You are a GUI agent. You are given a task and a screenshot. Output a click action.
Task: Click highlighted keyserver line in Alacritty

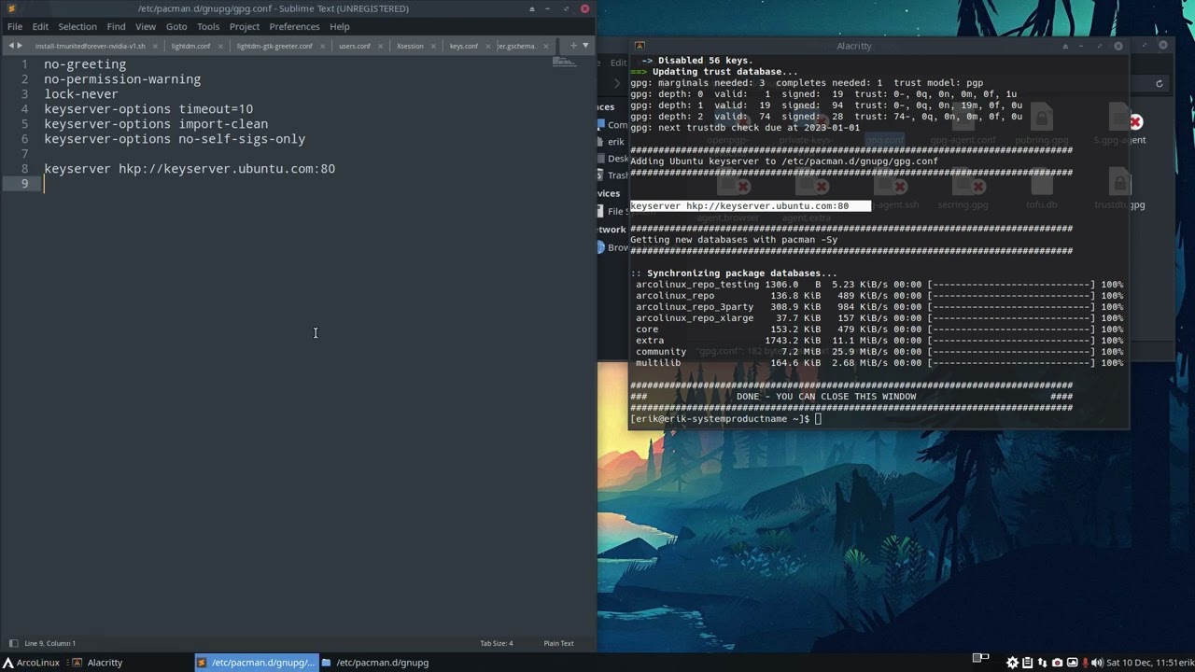[750, 206]
